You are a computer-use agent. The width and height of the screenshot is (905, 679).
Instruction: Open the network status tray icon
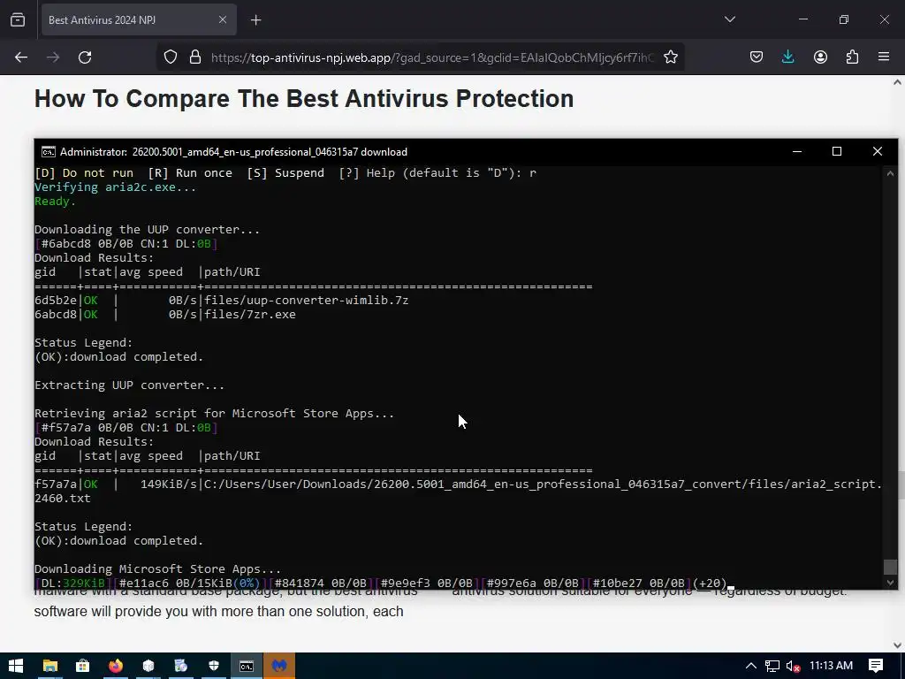[772, 666]
